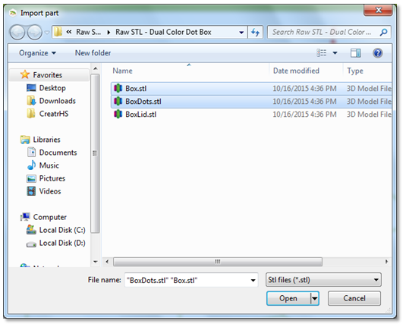Click the Forward navigation arrow

[x=35, y=33]
